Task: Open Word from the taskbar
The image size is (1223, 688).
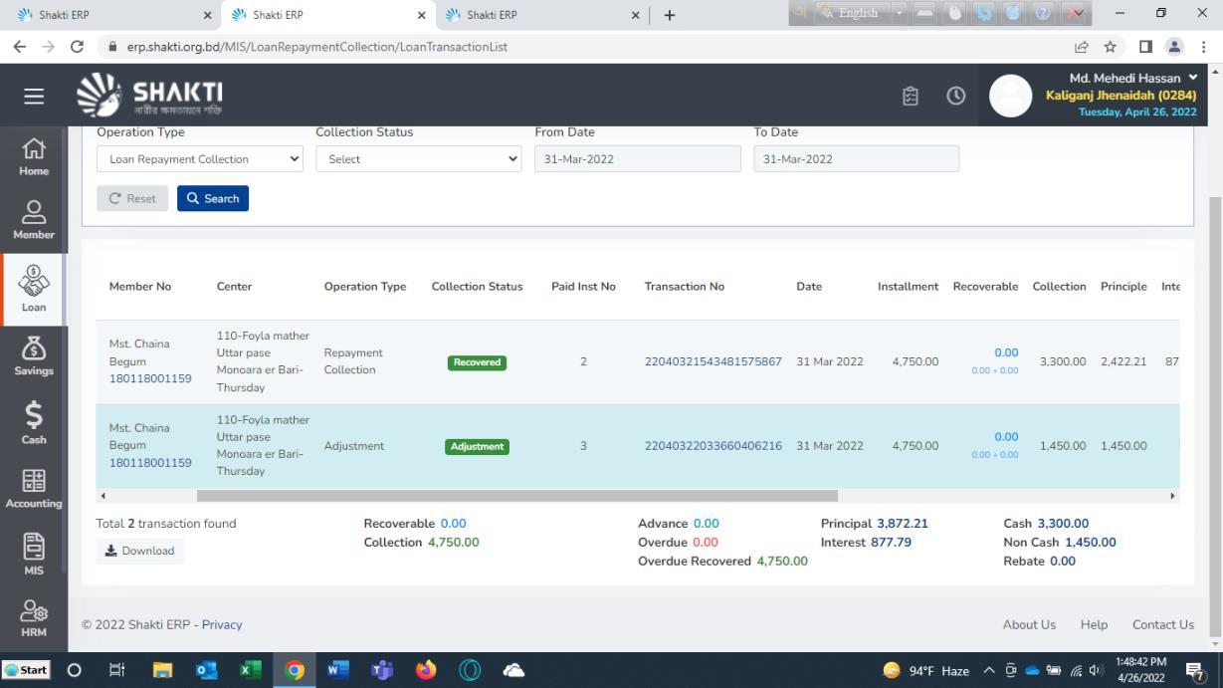Action: [338, 670]
